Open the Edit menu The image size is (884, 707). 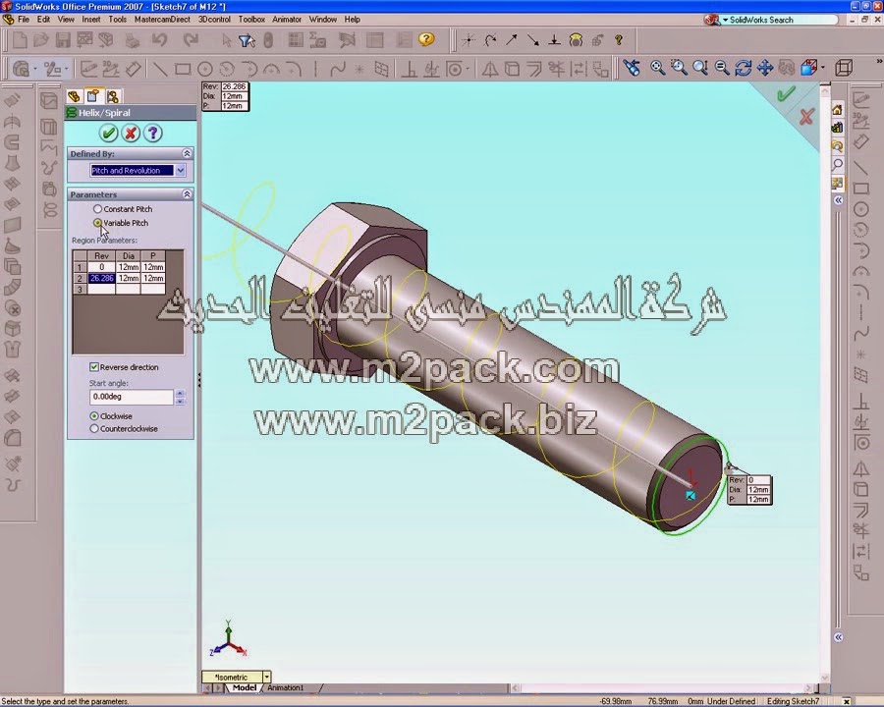tap(43, 20)
